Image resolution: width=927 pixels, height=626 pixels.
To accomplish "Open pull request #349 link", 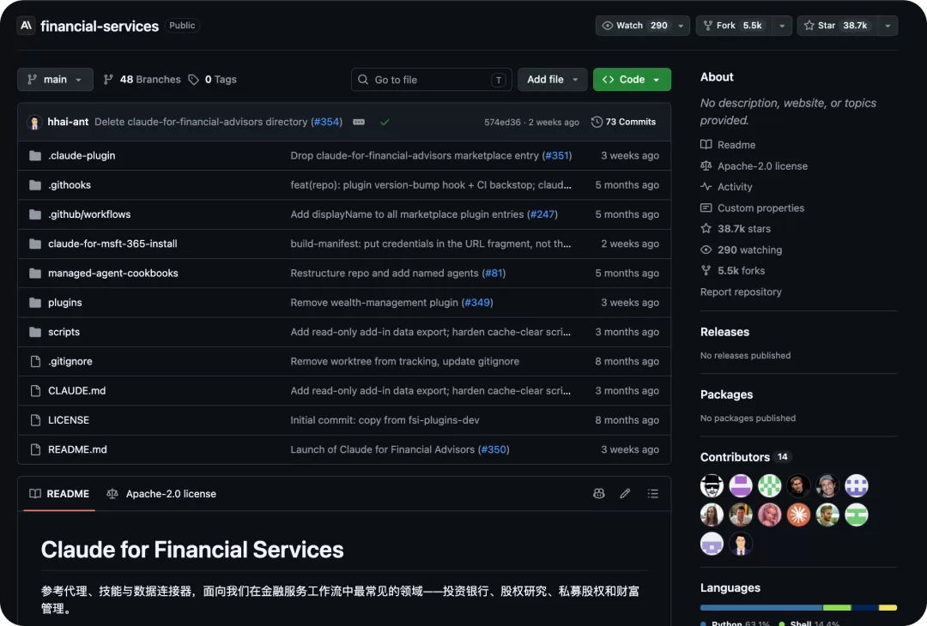I will [x=477, y=303].
